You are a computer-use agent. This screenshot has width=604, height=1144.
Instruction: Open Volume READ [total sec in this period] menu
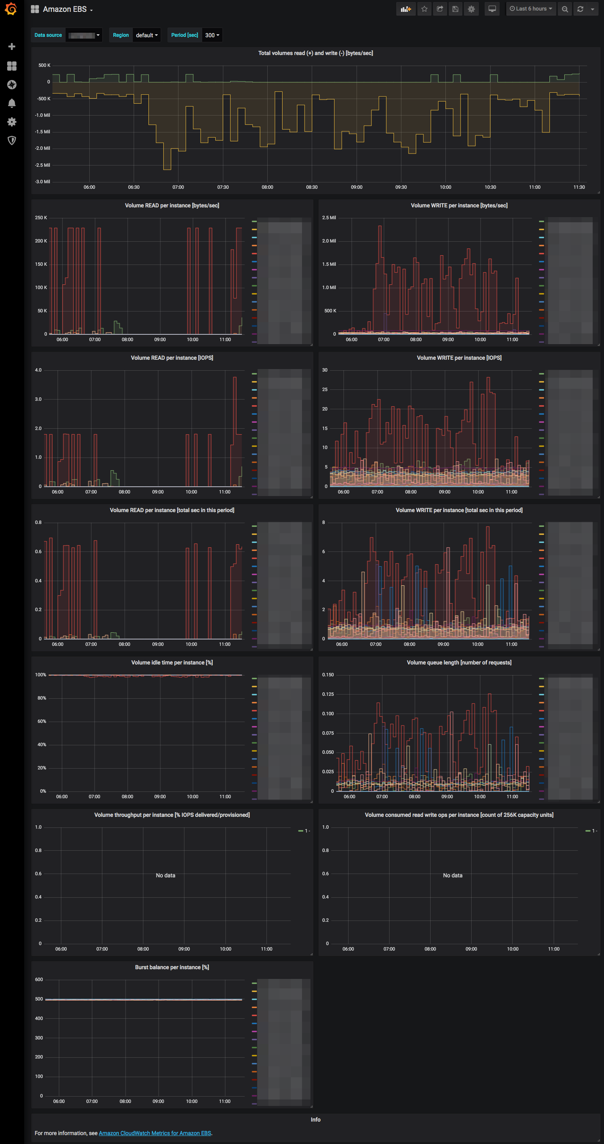(x=172, y=510)
